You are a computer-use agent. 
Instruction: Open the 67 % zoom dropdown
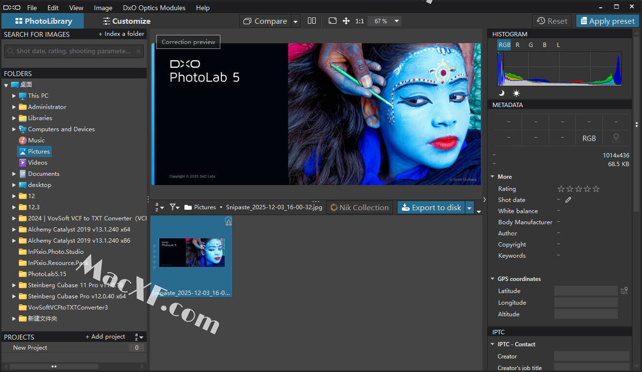[x=397, y=21]
